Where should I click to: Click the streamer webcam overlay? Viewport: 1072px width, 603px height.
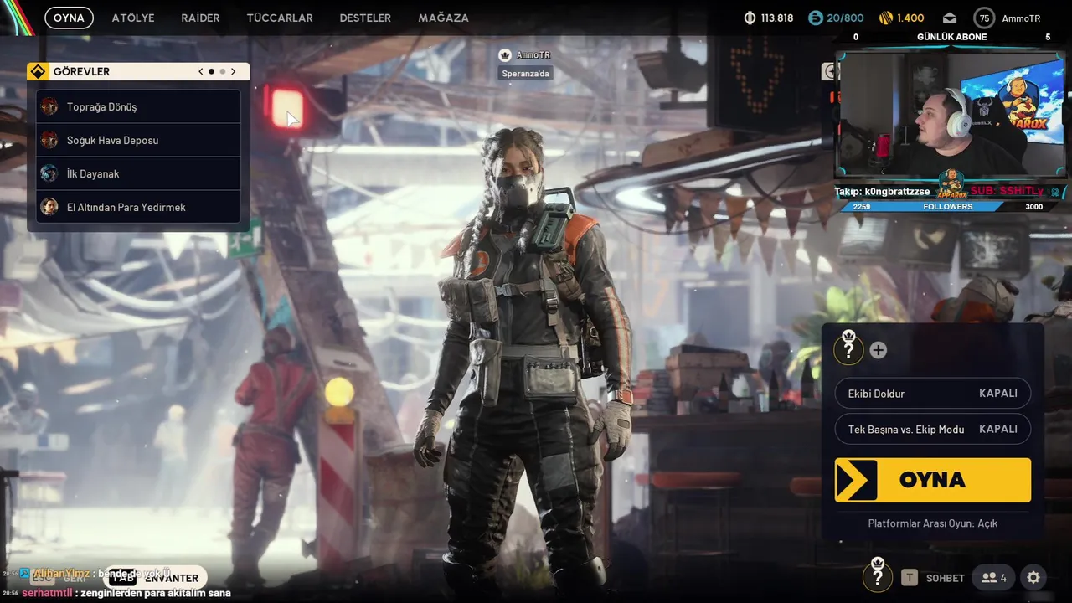pos(950,115)
